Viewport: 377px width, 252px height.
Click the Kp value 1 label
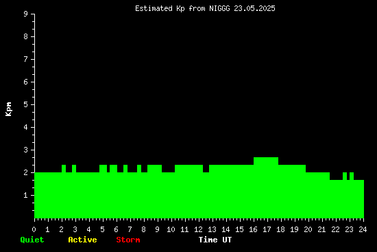(26, 195)
